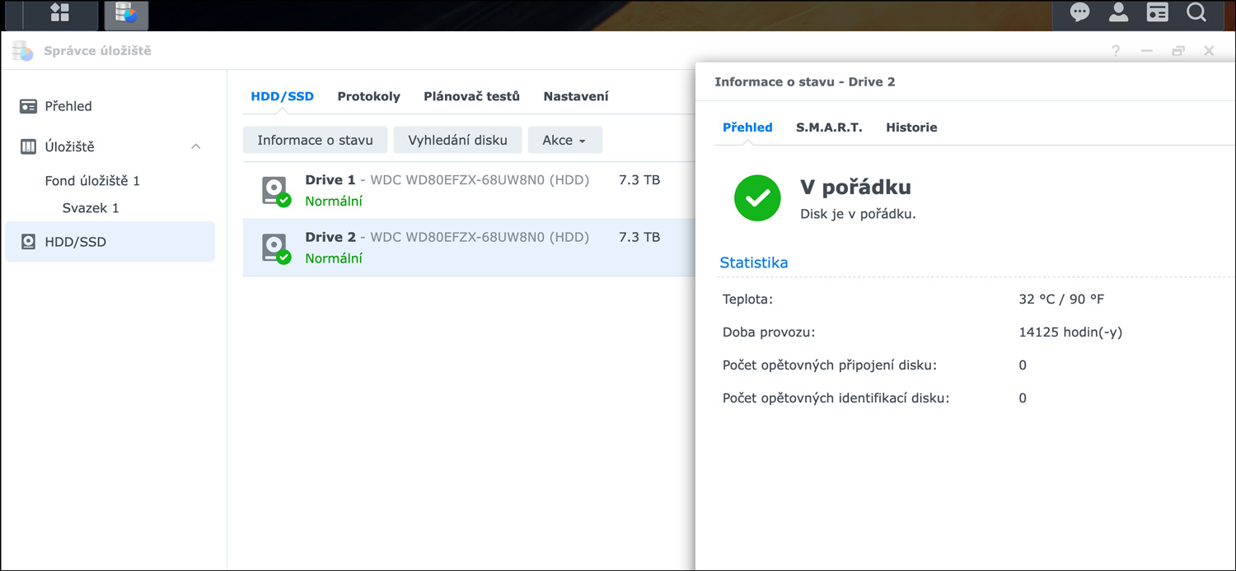Switch to the S.M.A.R.T. tab

[829, 128]
